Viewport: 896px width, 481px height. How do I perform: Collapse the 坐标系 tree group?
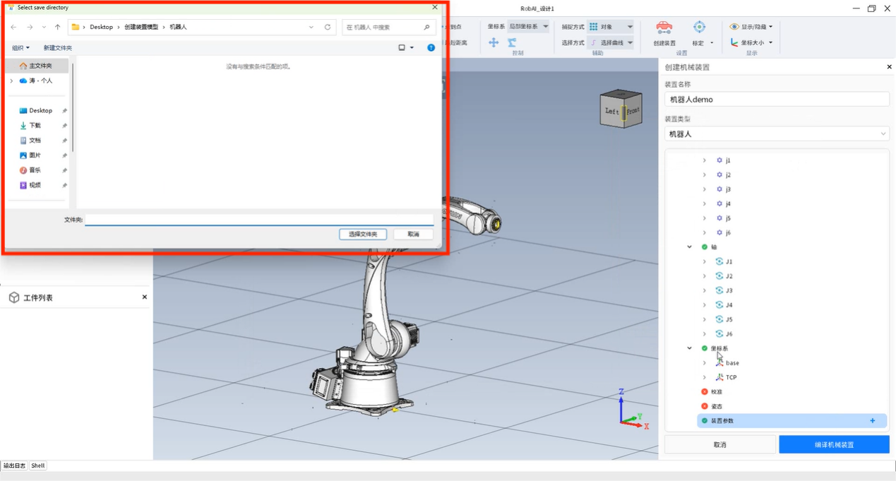click(x=690, y=348)
